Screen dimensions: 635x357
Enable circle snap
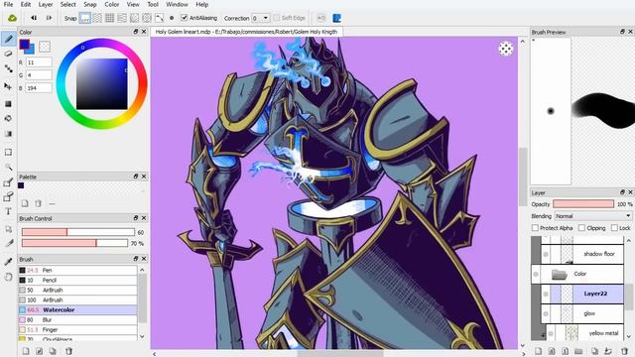tap(147, 18)
